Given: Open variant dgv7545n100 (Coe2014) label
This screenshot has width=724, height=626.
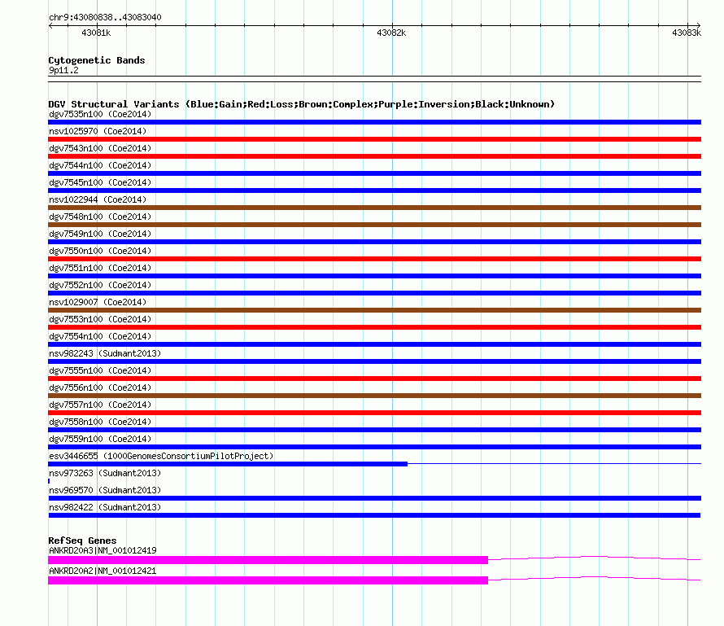Looking at the screenshot, I should (x=100, y=182).
